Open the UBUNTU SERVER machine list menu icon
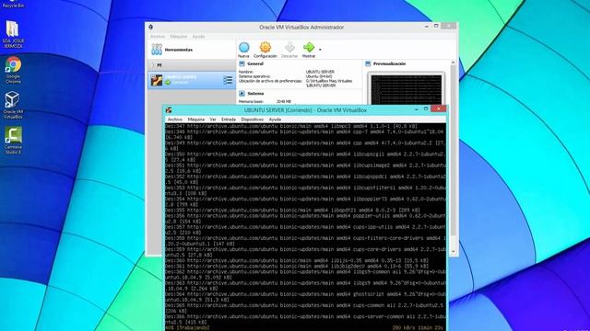Screen dimensions: 590x331 click(228, 80)
